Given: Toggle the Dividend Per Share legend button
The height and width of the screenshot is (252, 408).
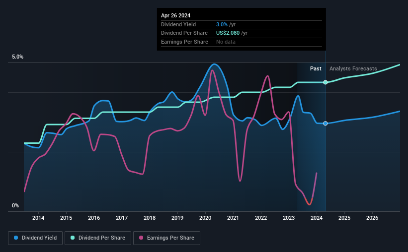Looking at the screenshot, I should (x=98, y=238).
